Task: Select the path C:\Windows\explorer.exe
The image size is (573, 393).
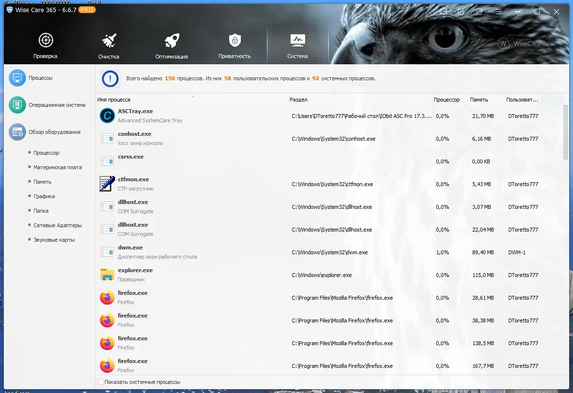Action: (x=322, y=275)
